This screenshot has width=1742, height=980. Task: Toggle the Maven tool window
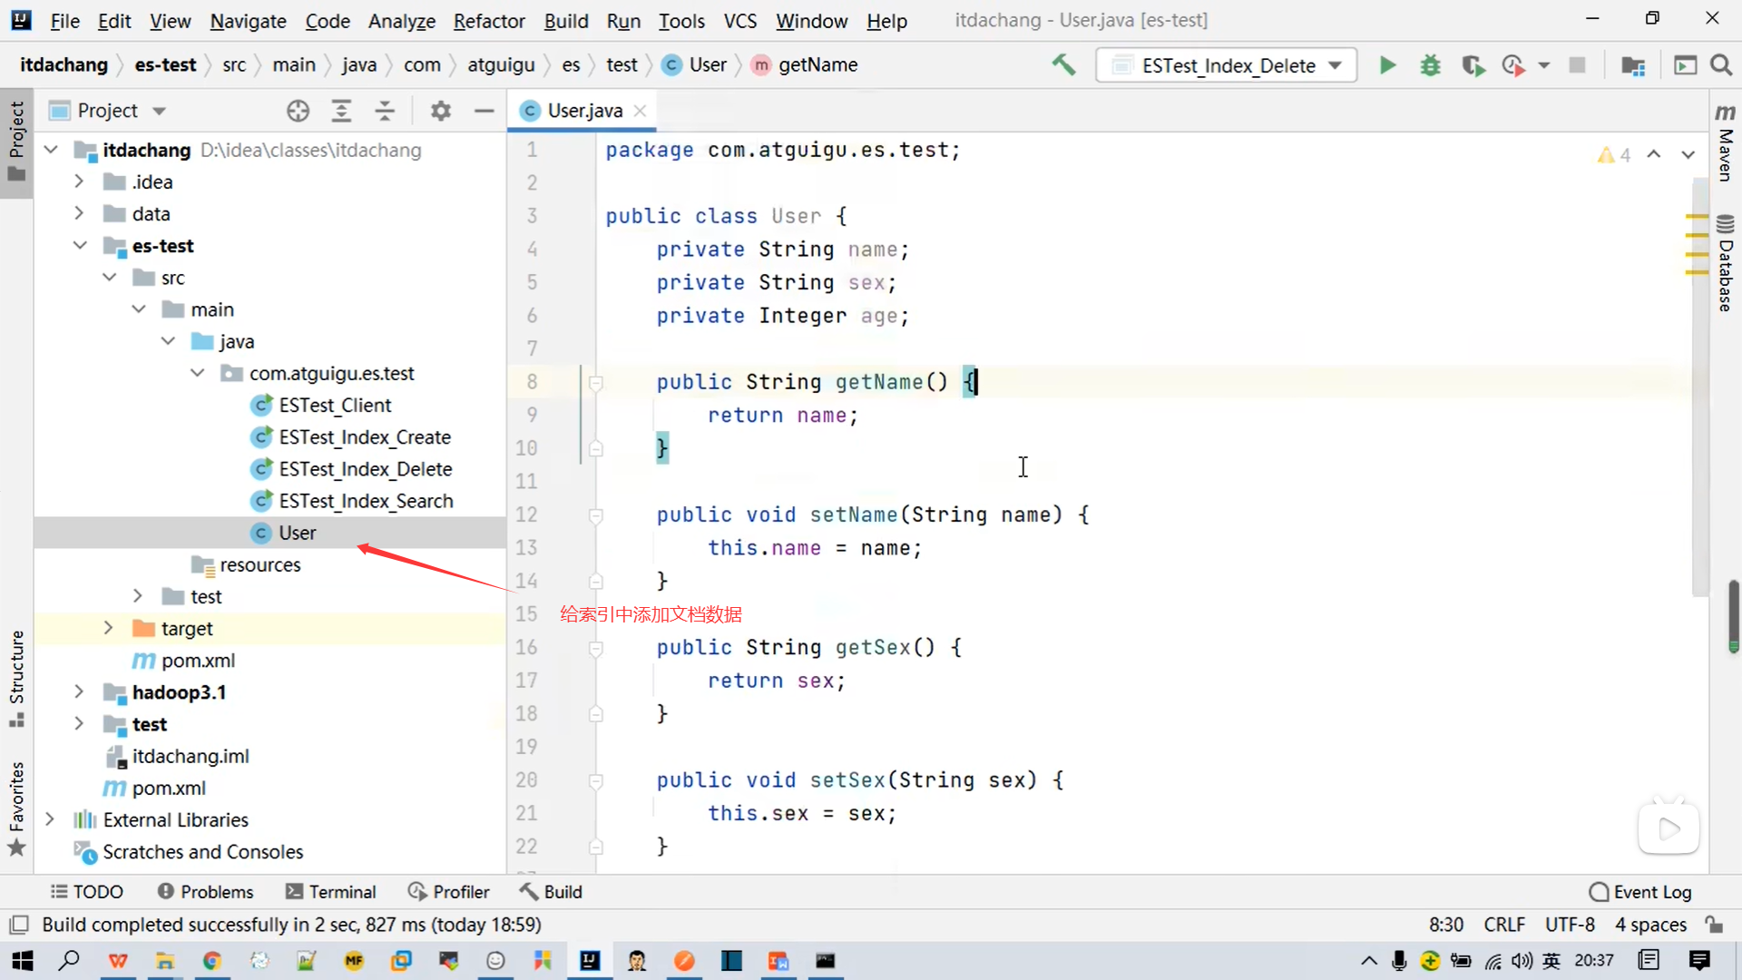1725,145
